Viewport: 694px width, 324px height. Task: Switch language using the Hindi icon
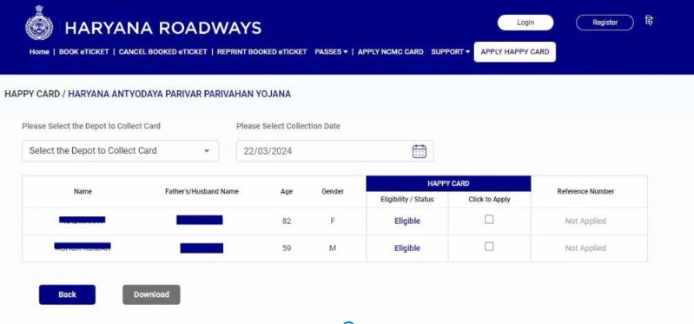[x=649, y=21]
